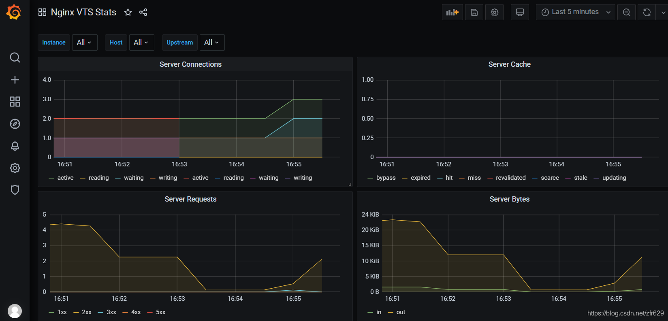
Task: Open dashboard settings gear in toolbar
Action: (495, 12)
